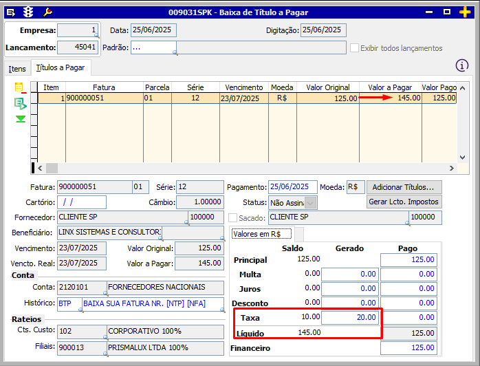Click the Valores em R$ button
480x366 pixels.
(261, 234)
